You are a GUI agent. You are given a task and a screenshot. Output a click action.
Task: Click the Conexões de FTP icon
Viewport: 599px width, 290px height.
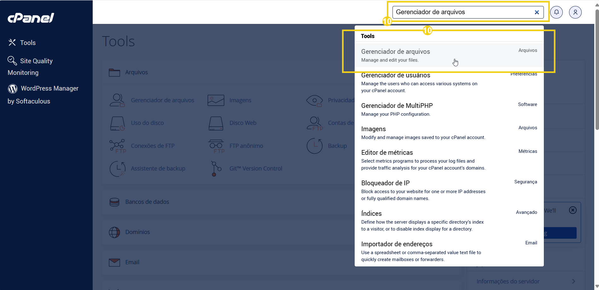(x=118, y=146)
